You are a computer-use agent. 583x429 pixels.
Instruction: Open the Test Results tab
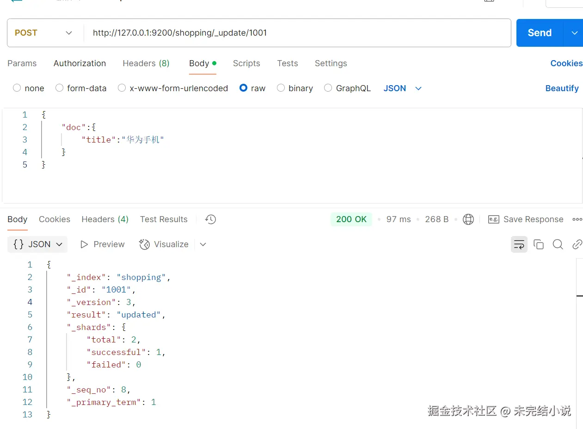164,219
